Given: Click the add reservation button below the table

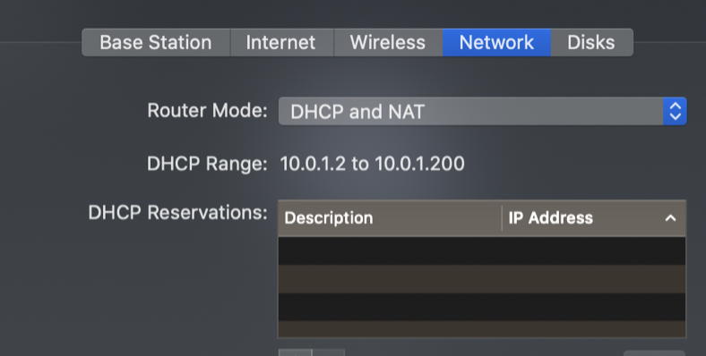Looking at the screenshot, I should (x=296, y=352).
